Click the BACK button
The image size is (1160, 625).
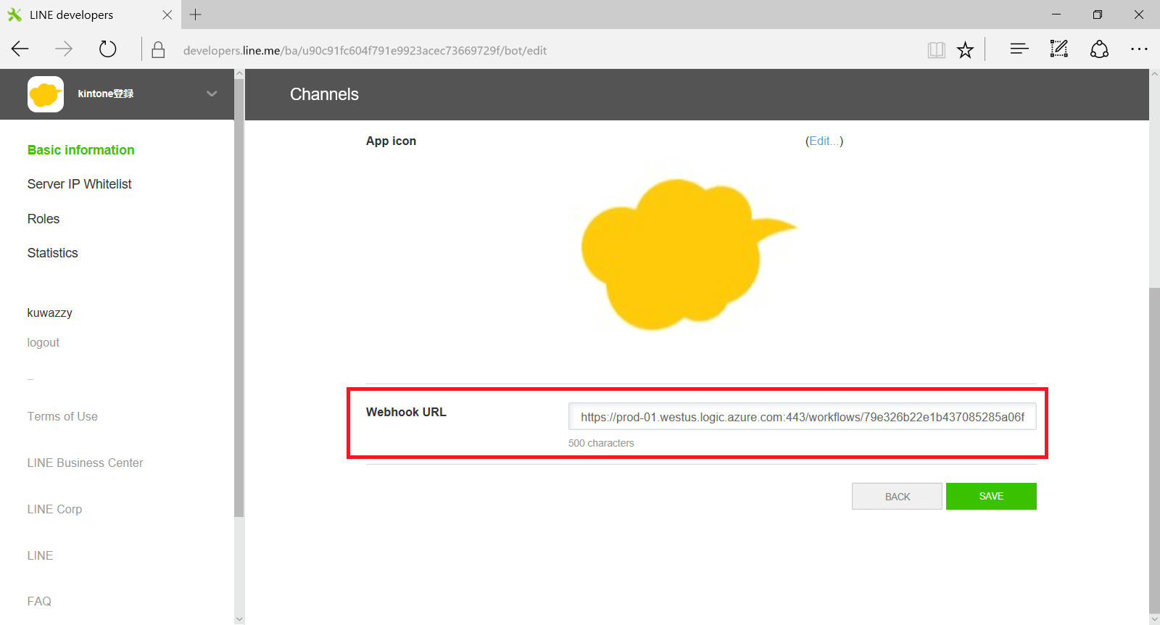point(898,497)
